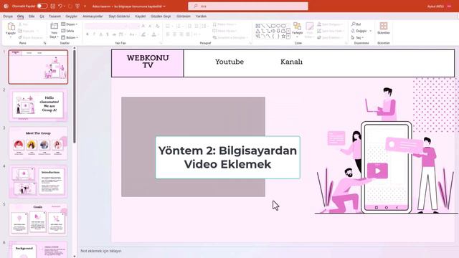Image resolution: width=459 pixels, height=258 pixels.
Task: Click the justify alignment icon
Action: coord(188,34)
